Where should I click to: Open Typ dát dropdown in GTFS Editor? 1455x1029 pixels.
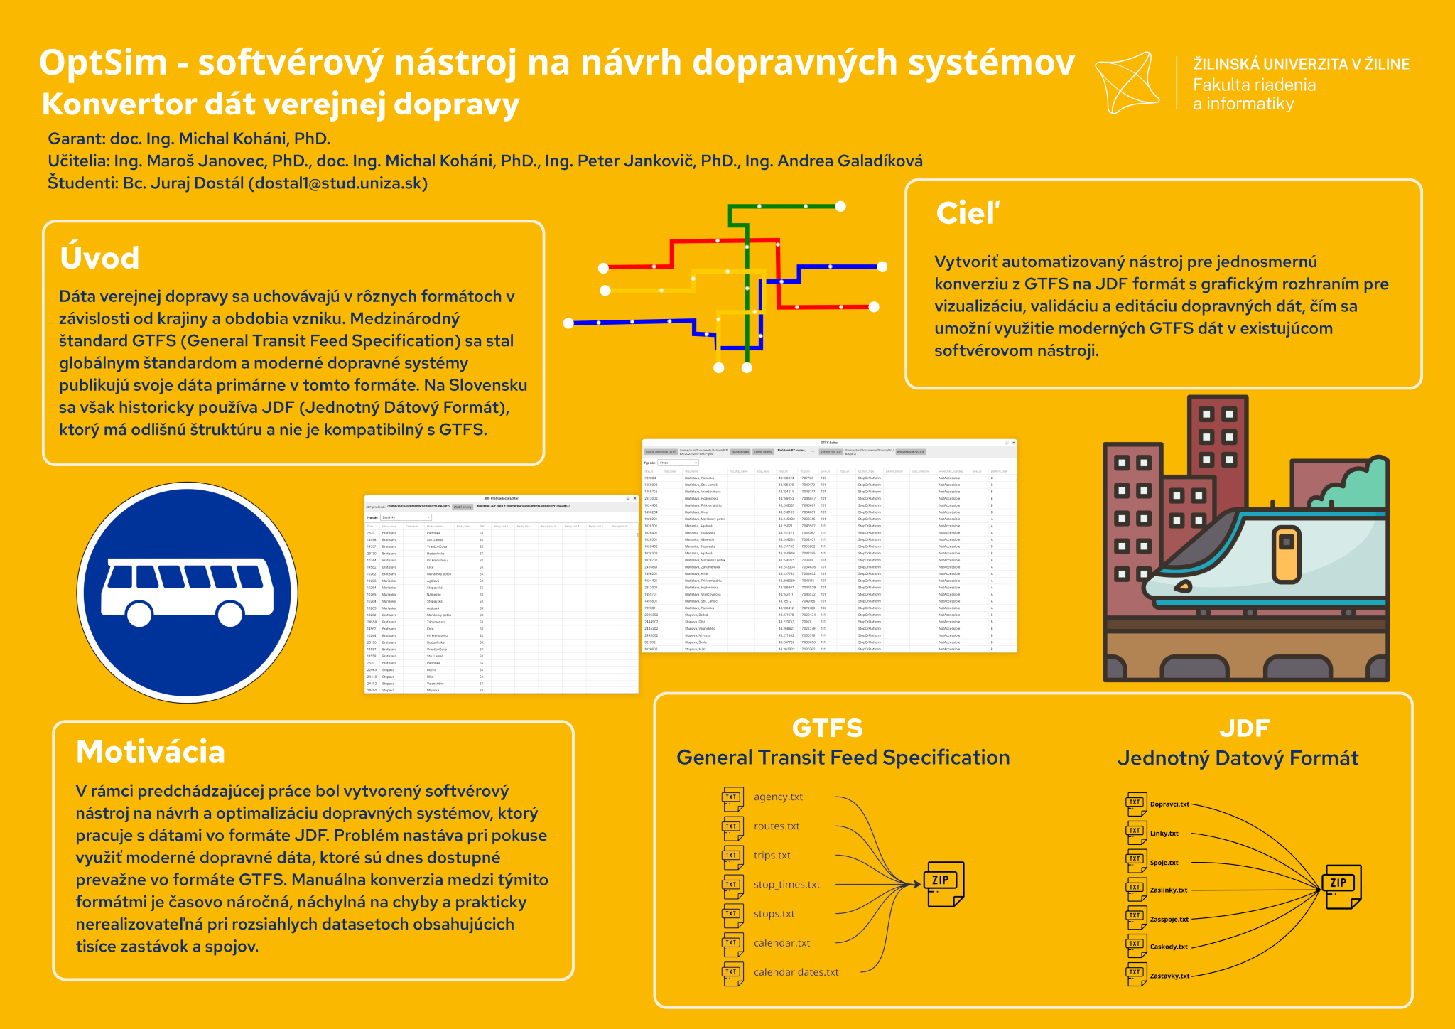coord(678,463)
